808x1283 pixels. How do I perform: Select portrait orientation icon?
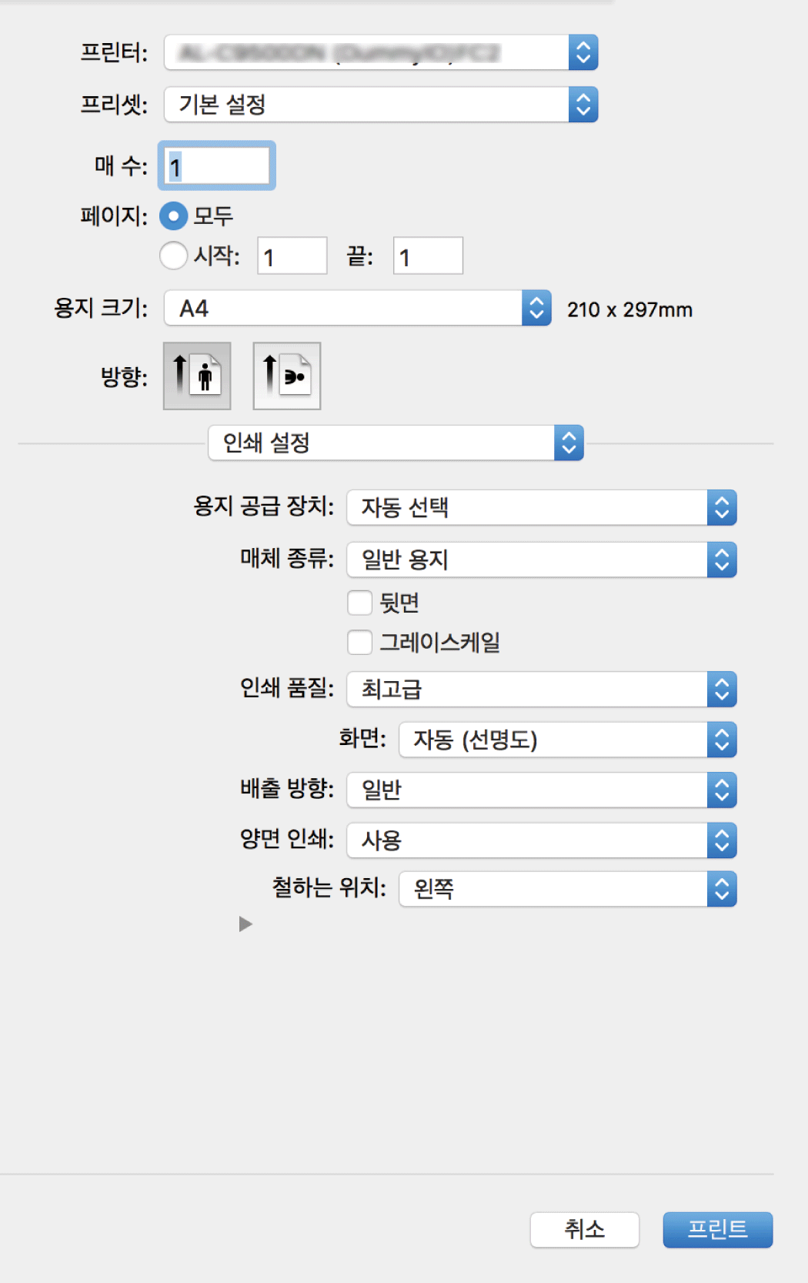[197, 376]
